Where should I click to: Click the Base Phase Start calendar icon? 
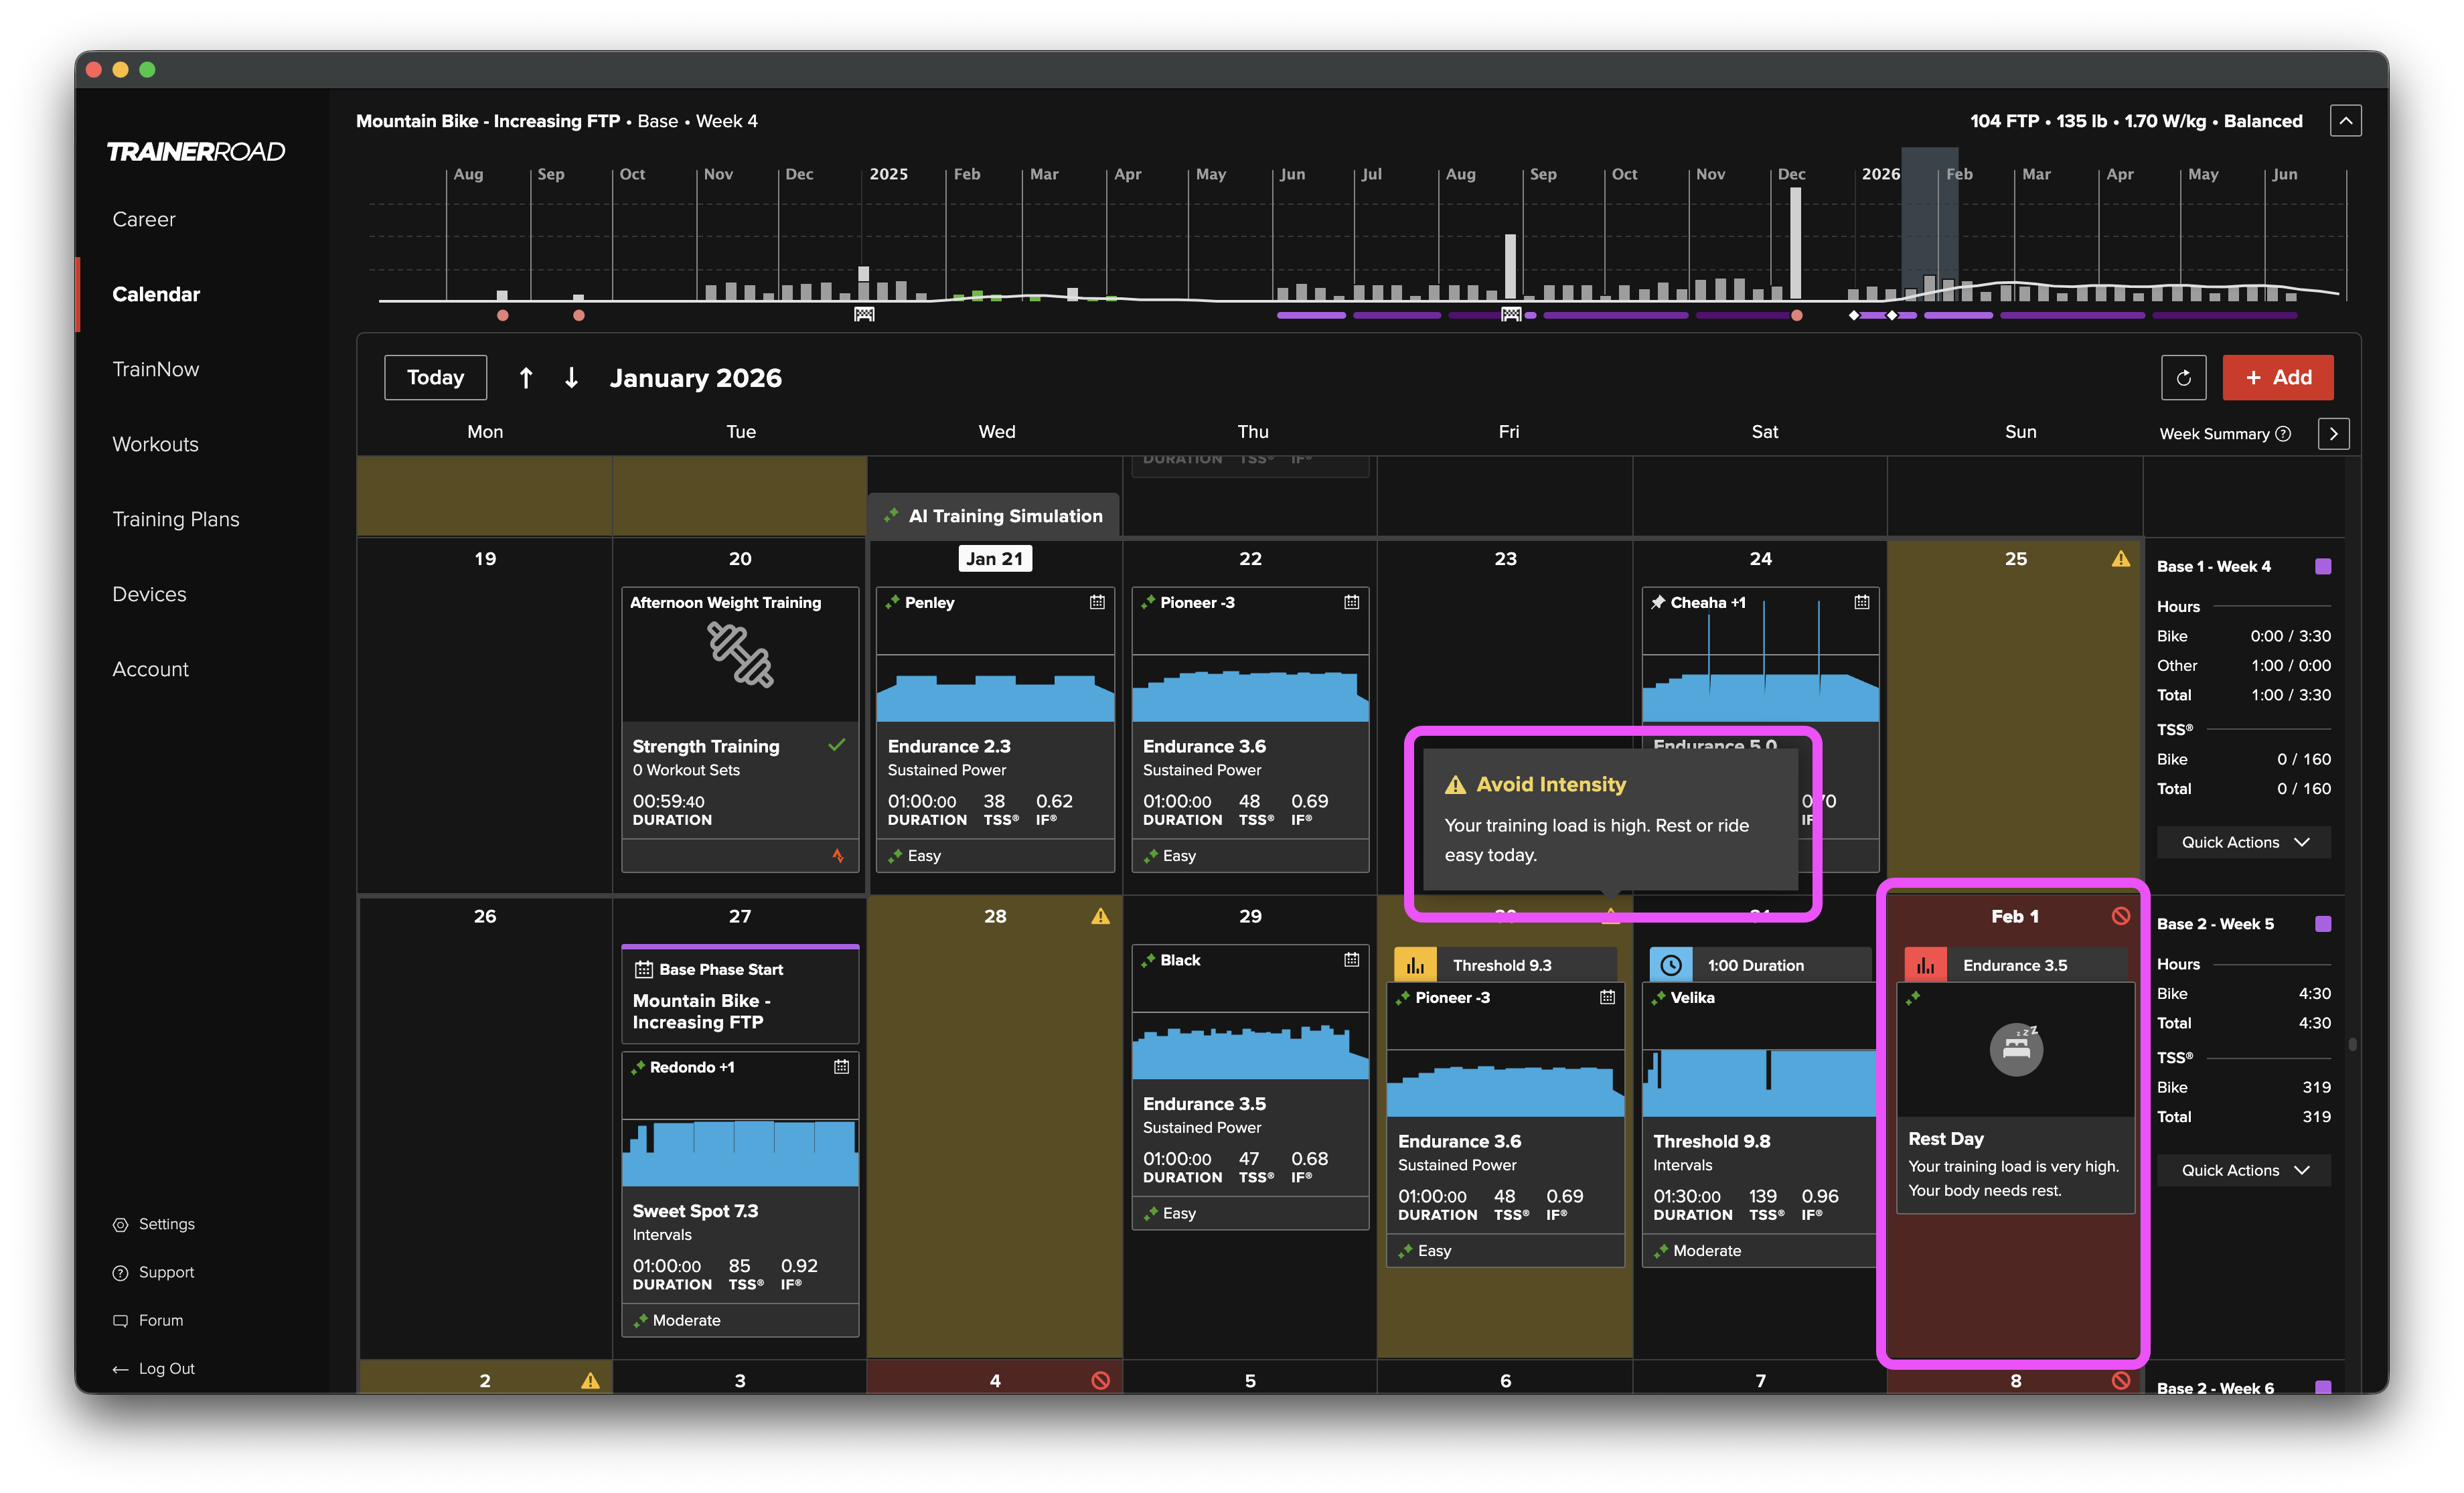click(x=643, y=969)
